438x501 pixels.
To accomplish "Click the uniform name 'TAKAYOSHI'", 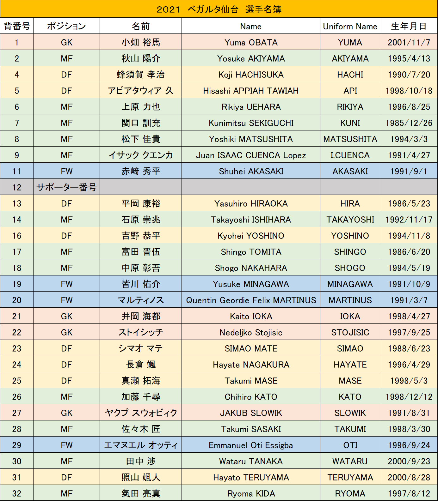I will tap(350, 219).
